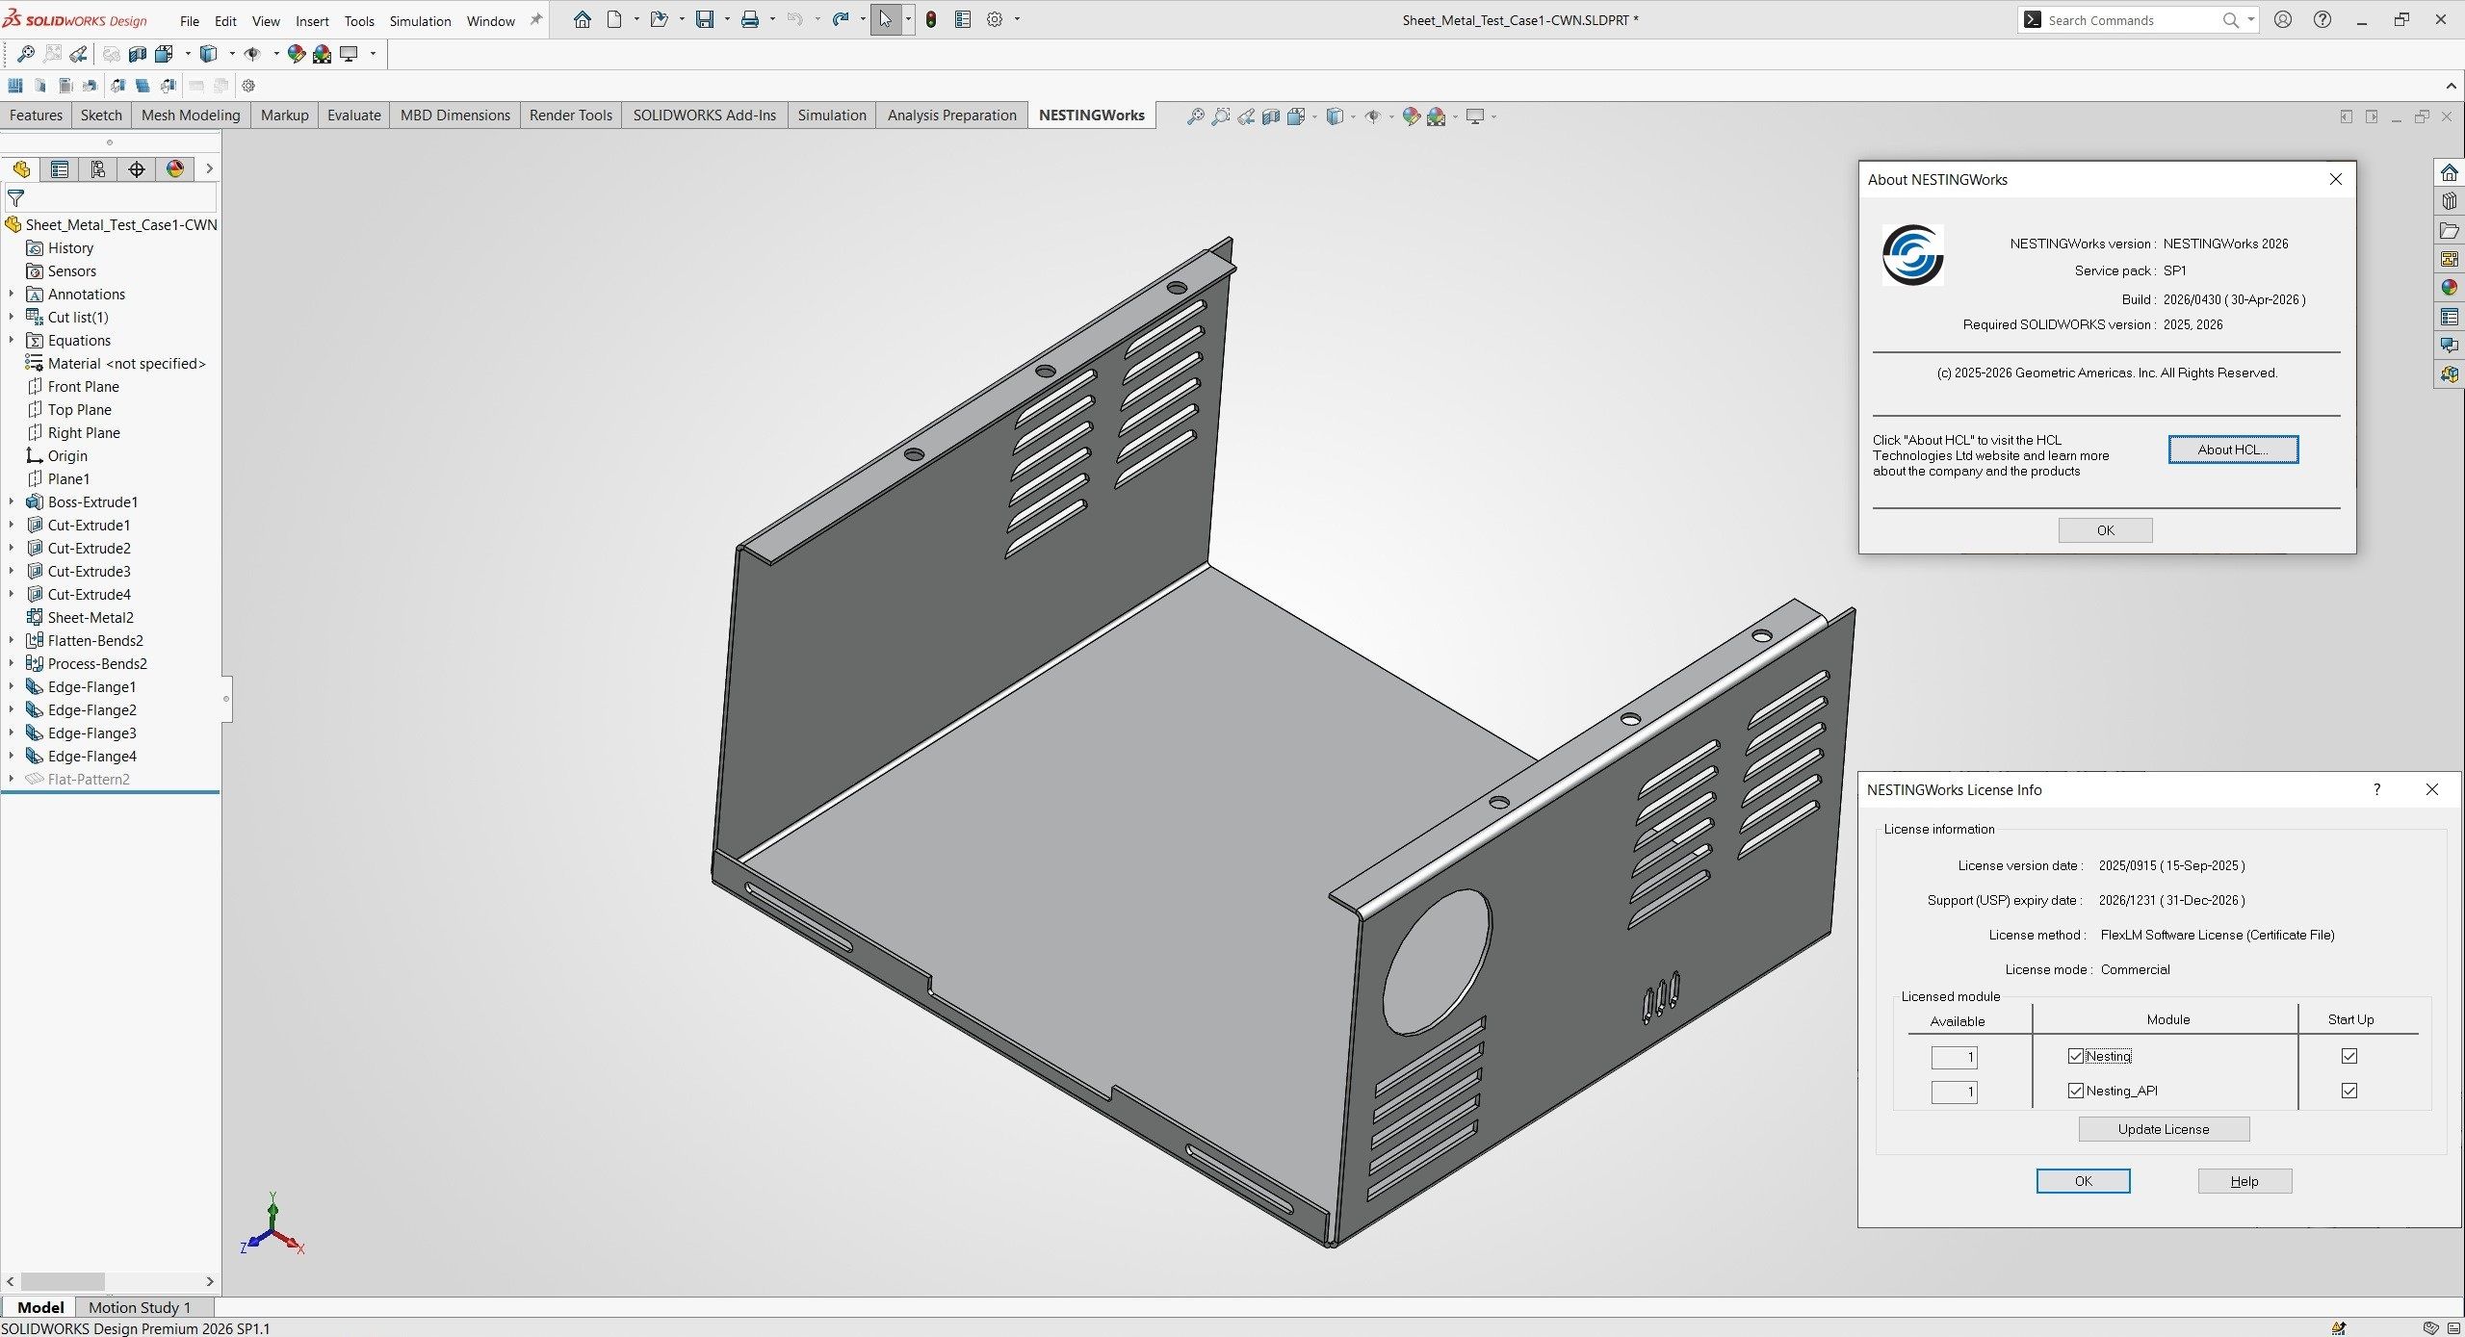The width and height of the screenshot is (2465, 1337).
Task: Click the NESTINGWorks toolbar gear icon
Action: coord(248,86)
